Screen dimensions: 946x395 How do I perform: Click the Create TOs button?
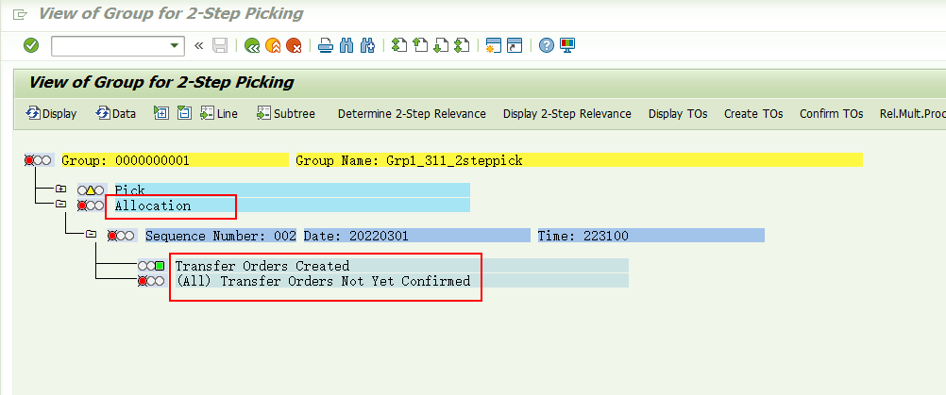tap(753, 113)
